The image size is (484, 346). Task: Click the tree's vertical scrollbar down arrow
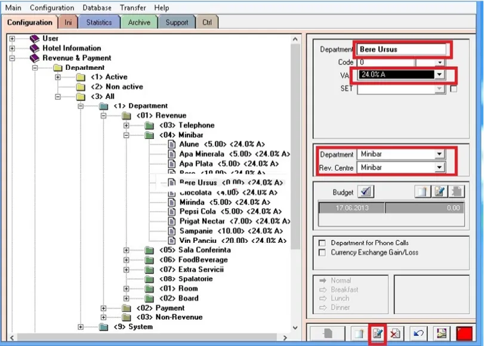click(295, 328)
